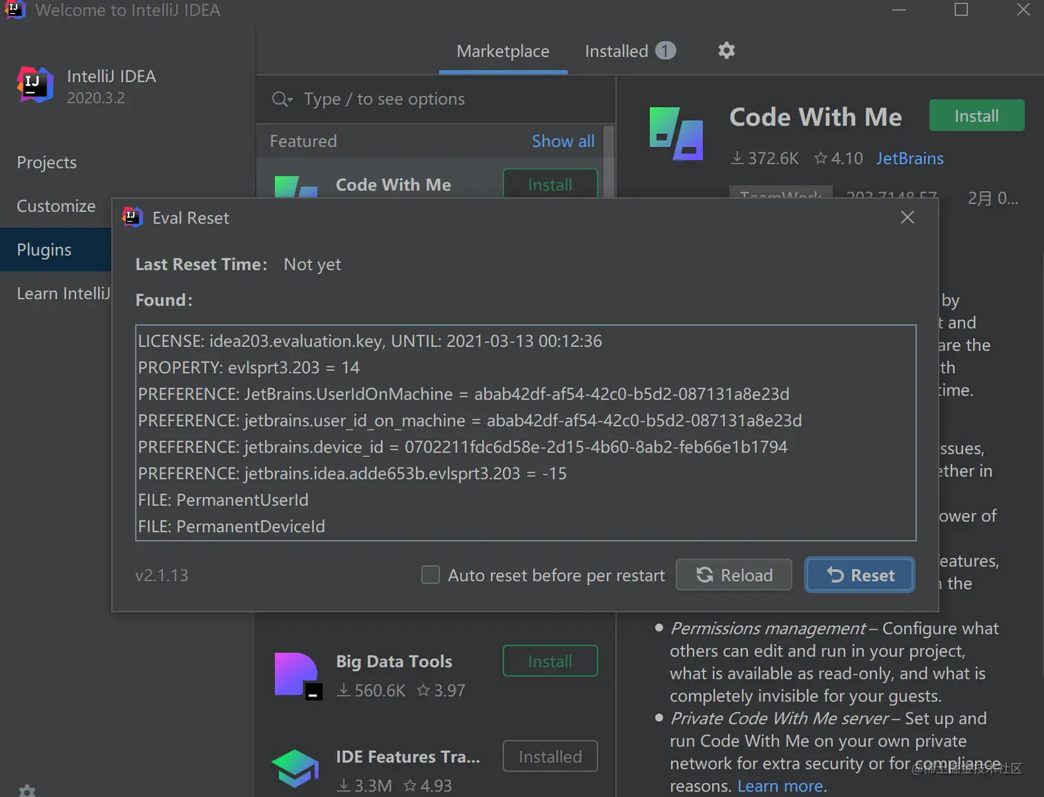Select Projects in the sidebar
The height and width of the screenshot is (797, 1044).
pyautogui.click(x=46, y=162)
